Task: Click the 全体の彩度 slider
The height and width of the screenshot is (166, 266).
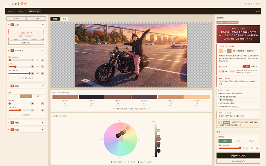Action: point(20,110)
